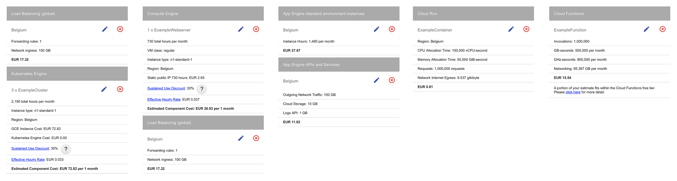Remove the ExampleFunction estimate

pyautogui.click(x=663, y=29)
